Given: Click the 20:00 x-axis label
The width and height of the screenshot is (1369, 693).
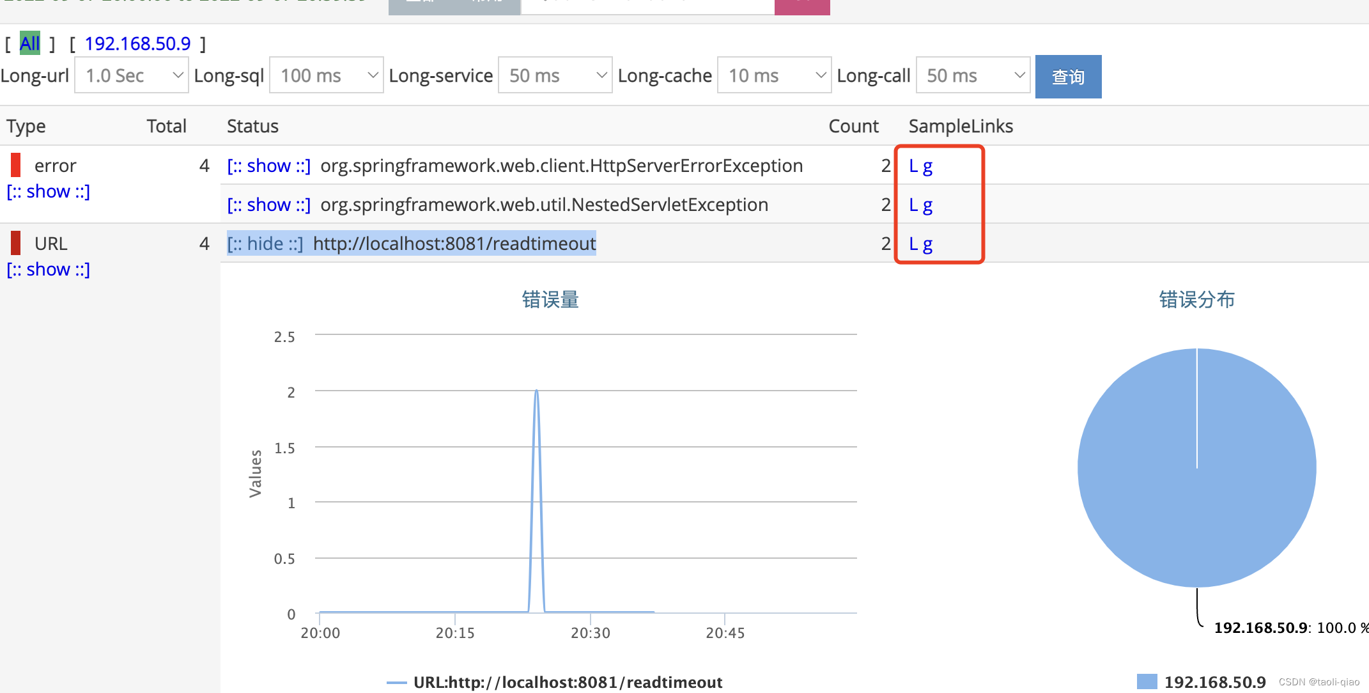Looking at the screenshot, I should (320, 633).
